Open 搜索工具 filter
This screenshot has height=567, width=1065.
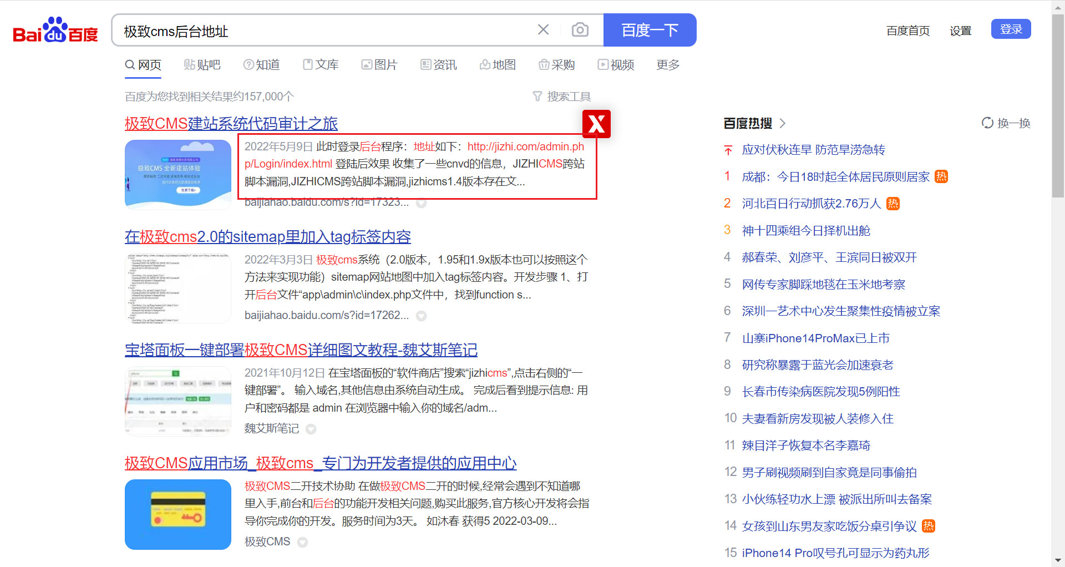(x=562, y=97)
